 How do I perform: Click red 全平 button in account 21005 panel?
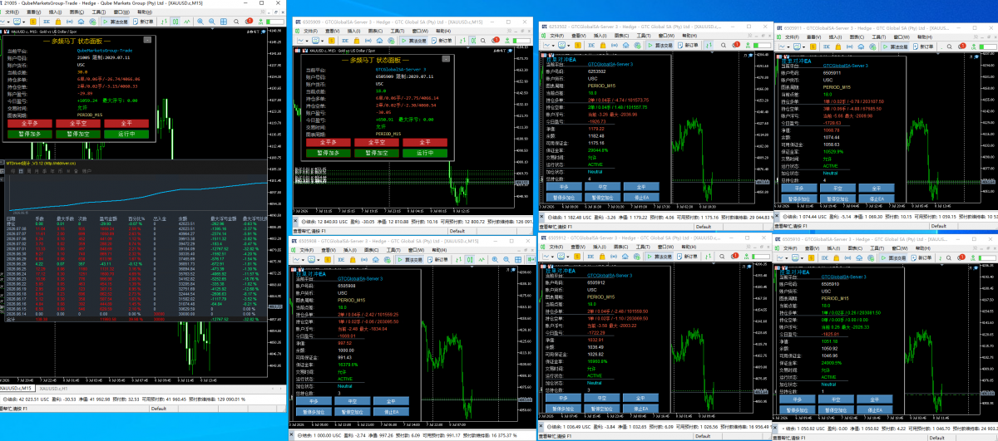(x=126, y=122)
